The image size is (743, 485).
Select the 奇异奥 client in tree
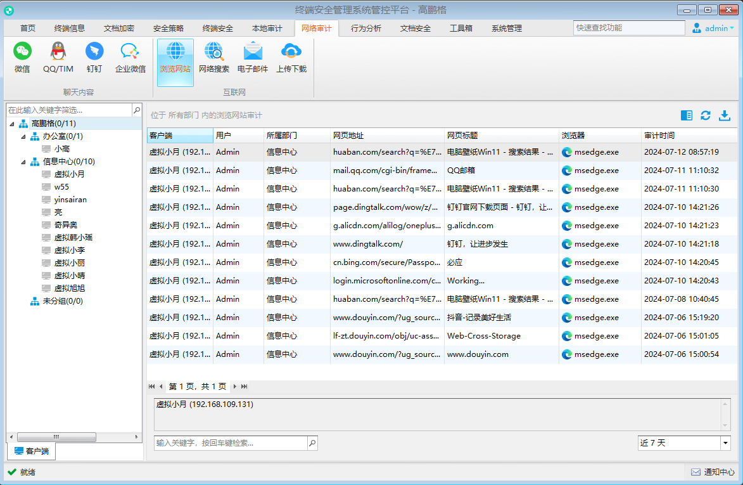click(x=65, y=225)
